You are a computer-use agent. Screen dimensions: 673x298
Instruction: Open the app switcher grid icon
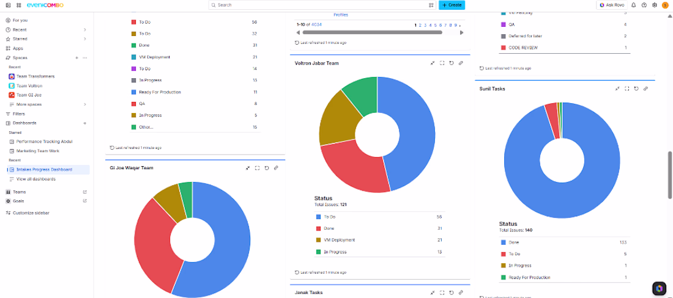coord(18,5)
